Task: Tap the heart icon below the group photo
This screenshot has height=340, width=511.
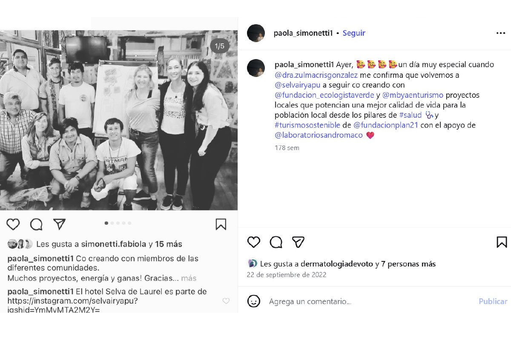Action: (13, 224)
